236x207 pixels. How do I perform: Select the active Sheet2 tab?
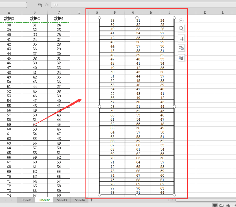[x=44, y=200]
